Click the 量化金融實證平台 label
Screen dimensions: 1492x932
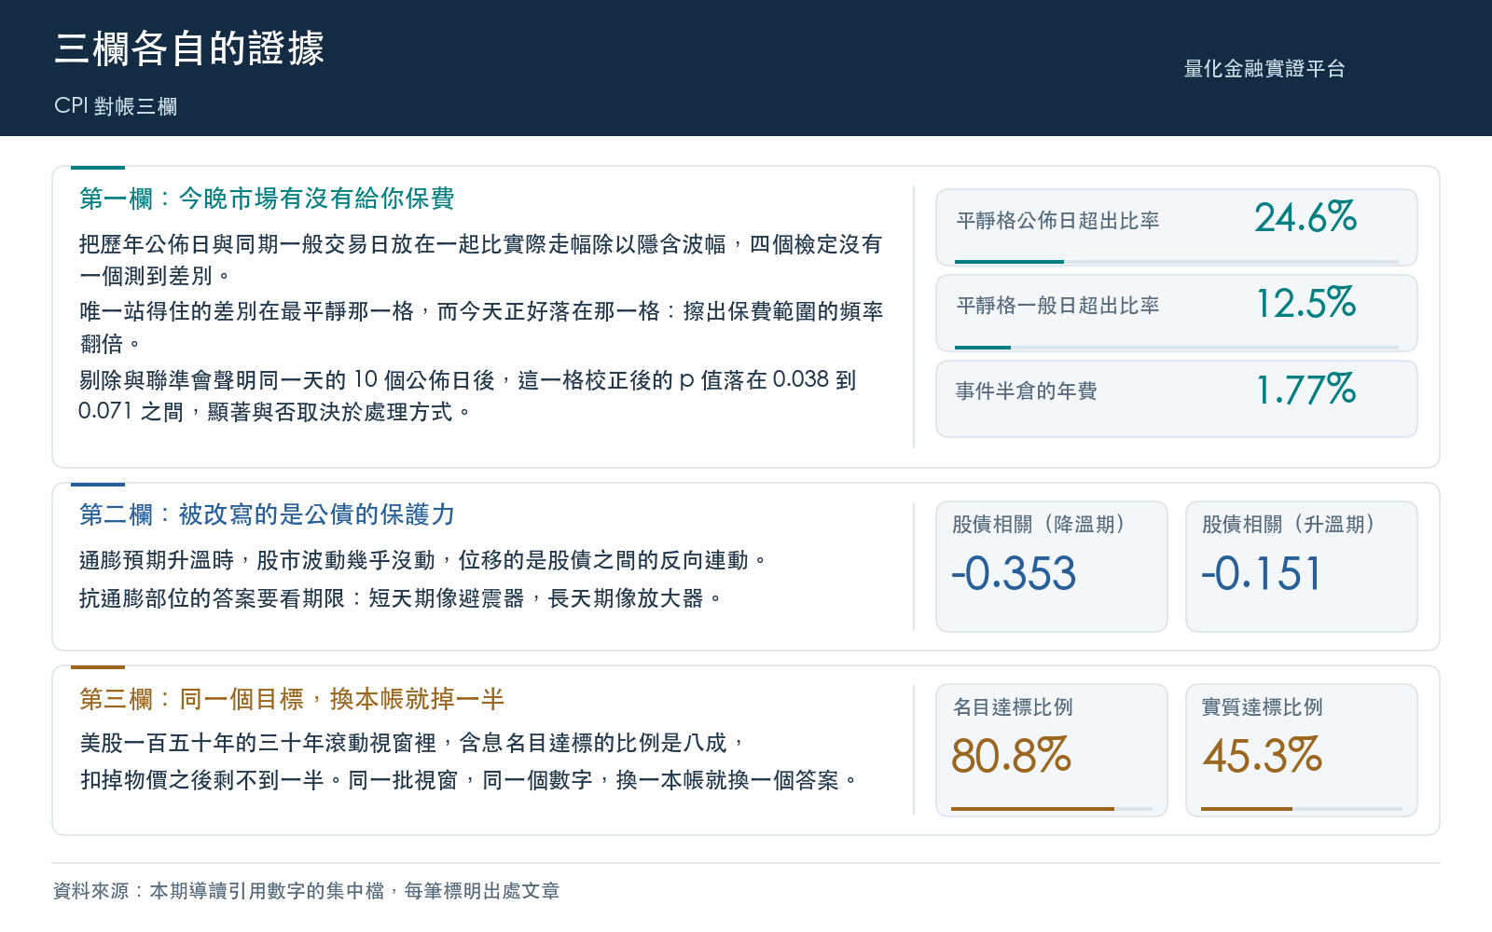point(1264,69)
